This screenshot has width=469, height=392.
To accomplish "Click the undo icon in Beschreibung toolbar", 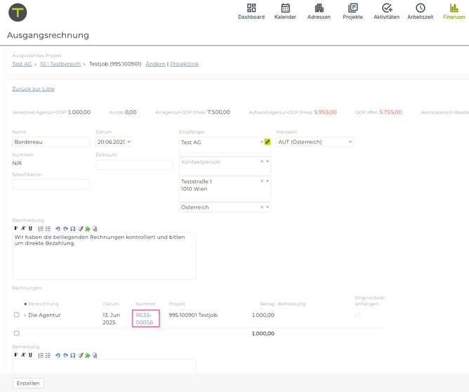I will (x=58, y=228).
